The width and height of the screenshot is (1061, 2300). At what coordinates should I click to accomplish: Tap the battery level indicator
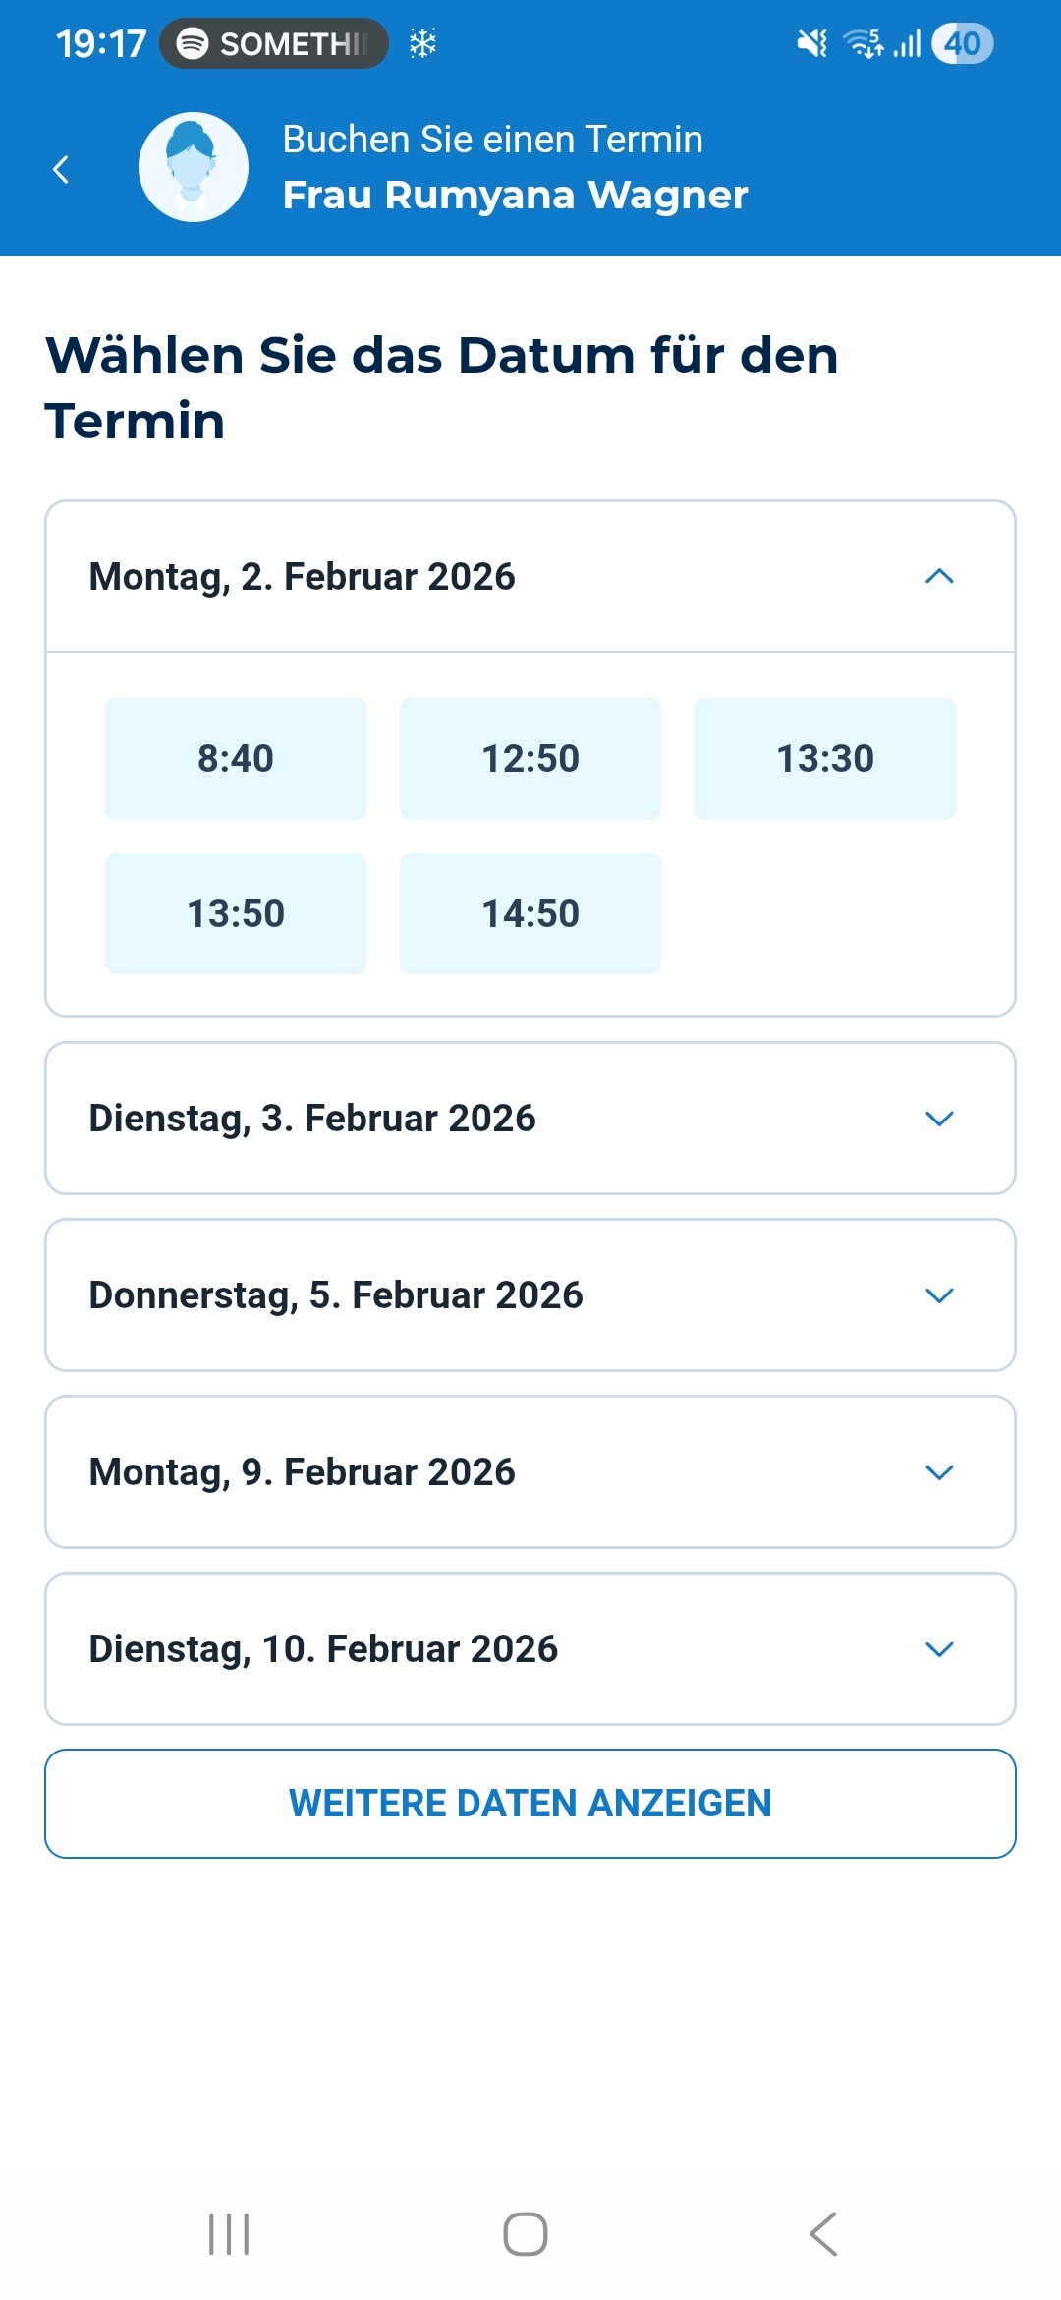pos(962,43)
